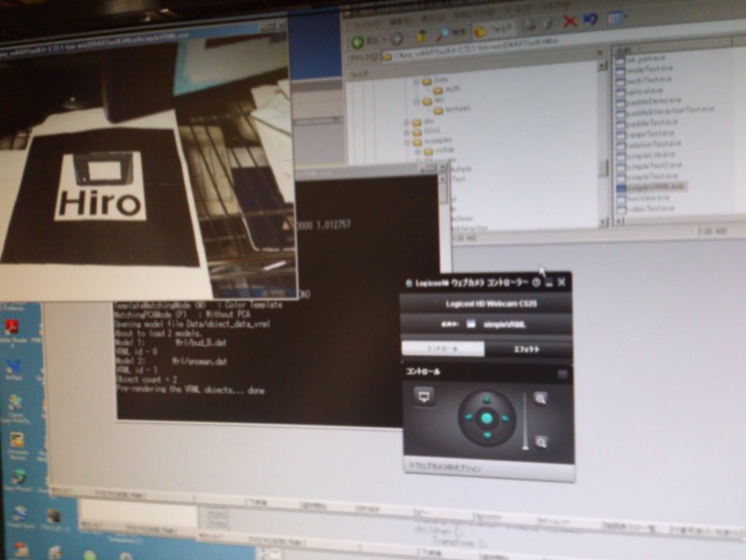Open the ファイル menu in Explorer
The height and width of the screenshot is (560, 746).
coord(366,23)
